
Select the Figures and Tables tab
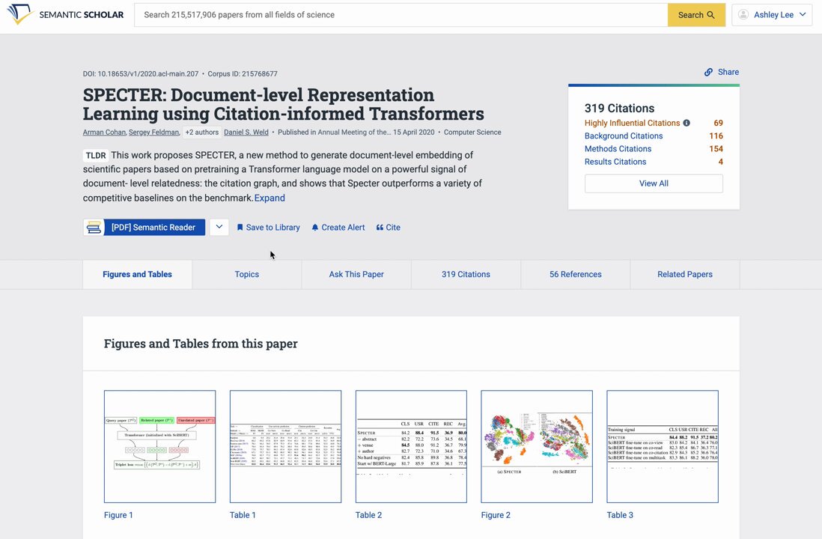[x=137, y=274]
